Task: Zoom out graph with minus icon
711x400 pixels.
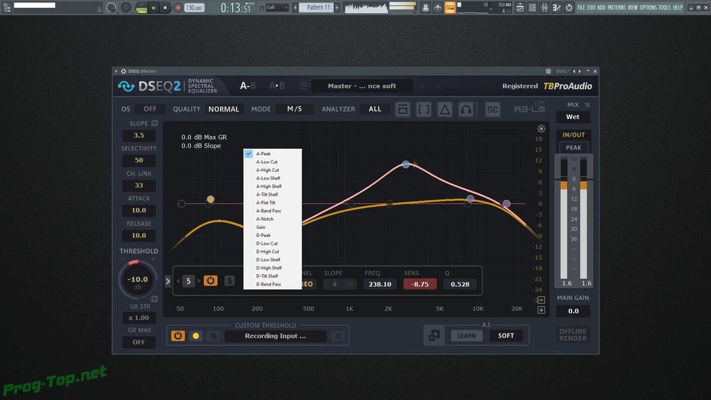Action: coord(541,300)
